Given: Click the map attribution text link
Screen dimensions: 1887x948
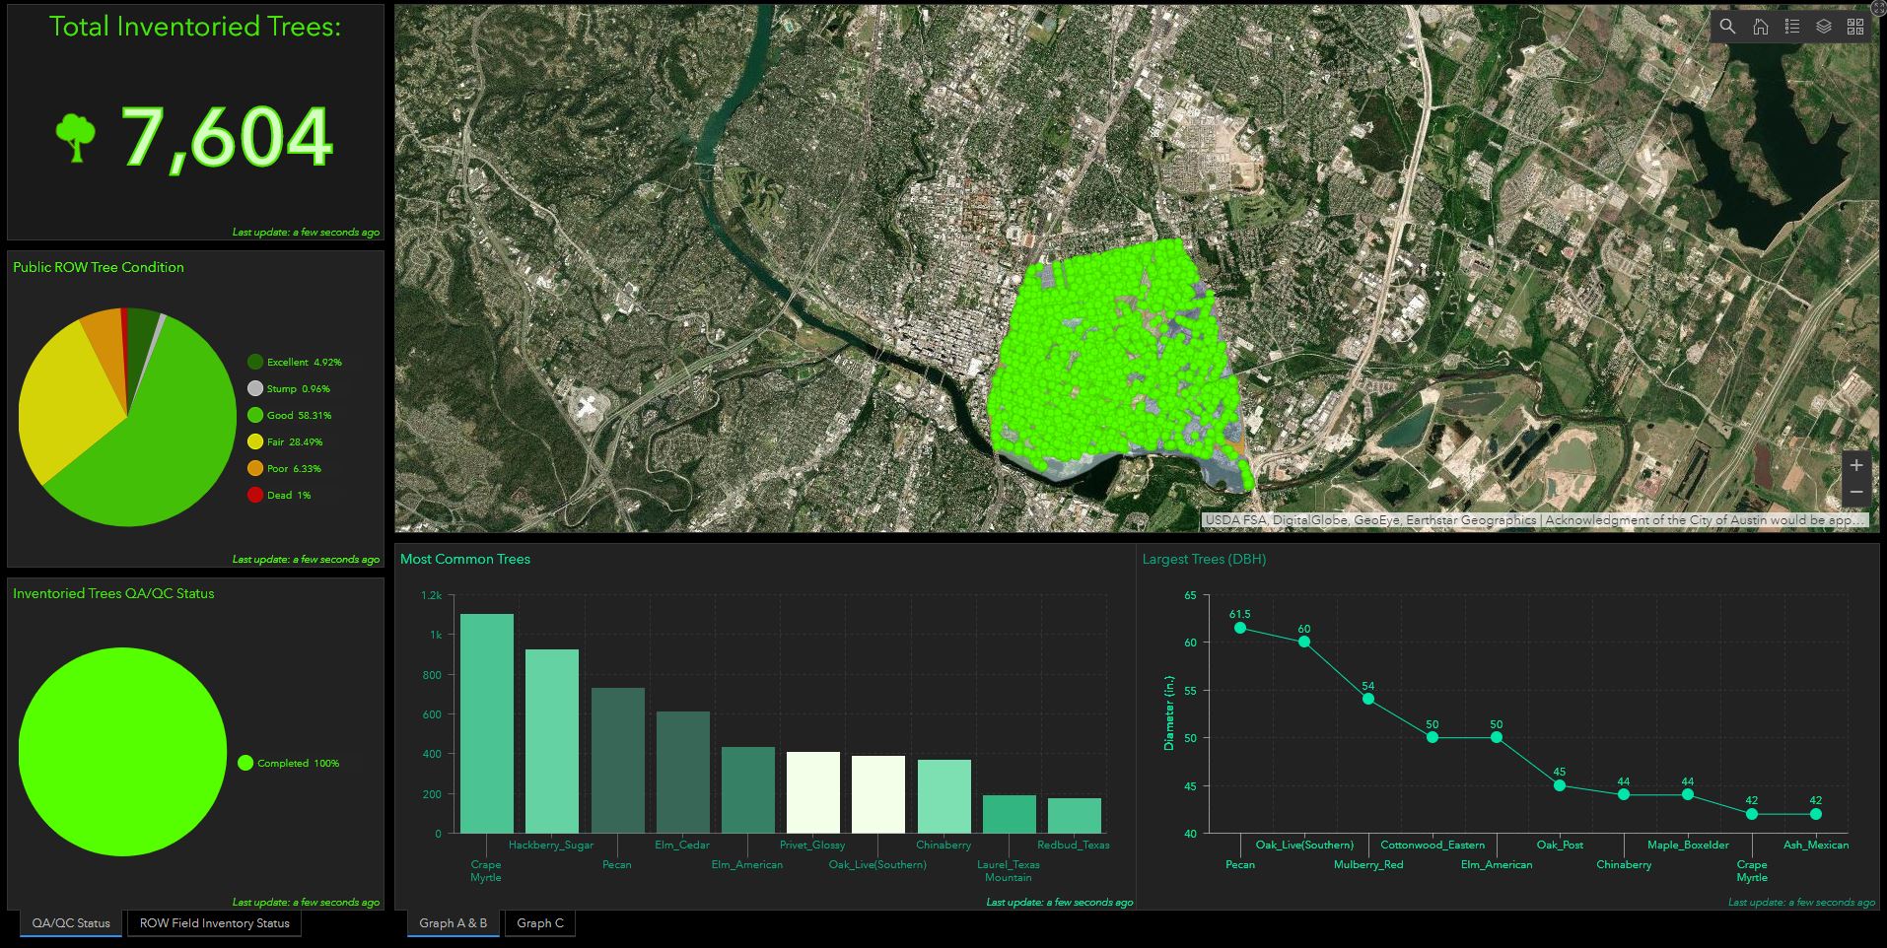Looking at the screenshot, I should (1534, 520).
